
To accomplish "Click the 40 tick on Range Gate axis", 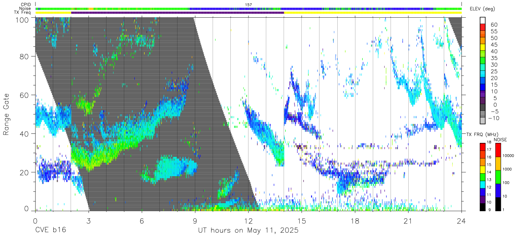I will click(25, 134).
